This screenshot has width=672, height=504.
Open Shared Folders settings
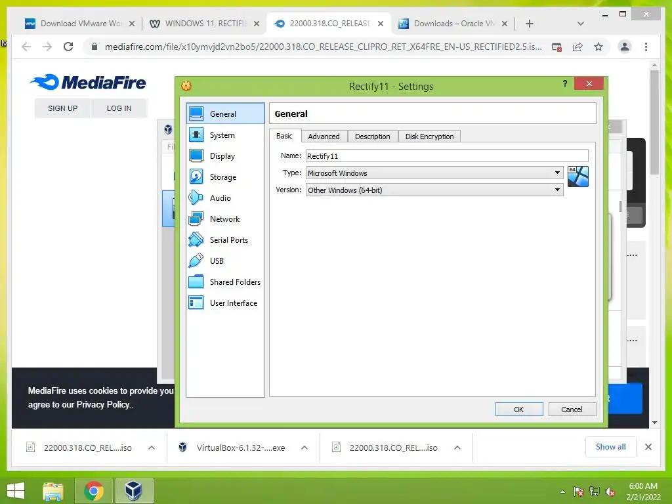tap(225, 282)
